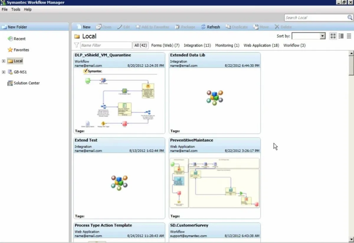Image resolution: width=354 pixels, height=243 pixels.
Task: Open the File menu
Action: tap(4, 9)
